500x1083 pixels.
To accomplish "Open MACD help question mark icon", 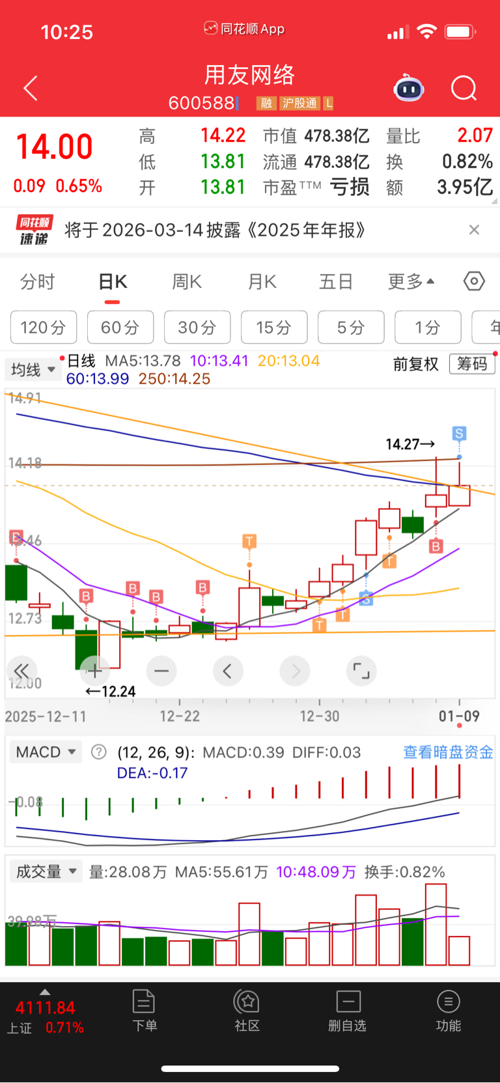I will pos(99,752).
